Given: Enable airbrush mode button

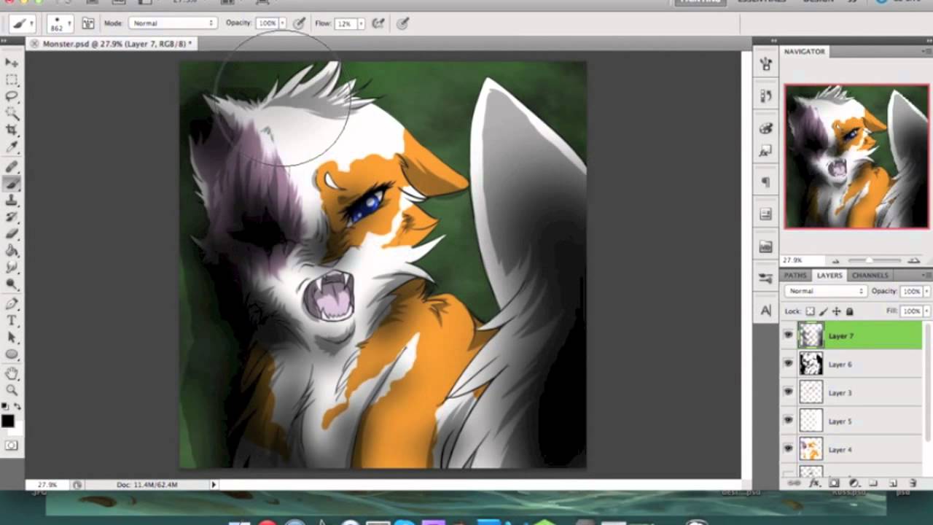Looking at the screenshot, I should [x=378, y=23].
